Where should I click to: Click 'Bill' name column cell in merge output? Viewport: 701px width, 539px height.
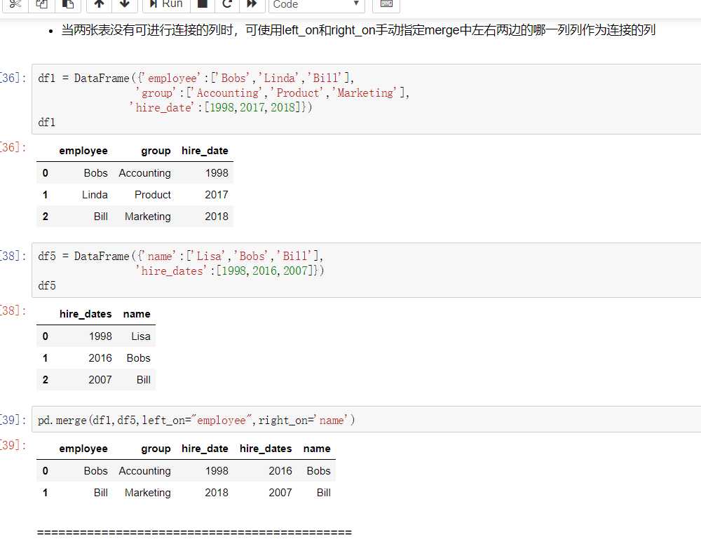point(324,493)
